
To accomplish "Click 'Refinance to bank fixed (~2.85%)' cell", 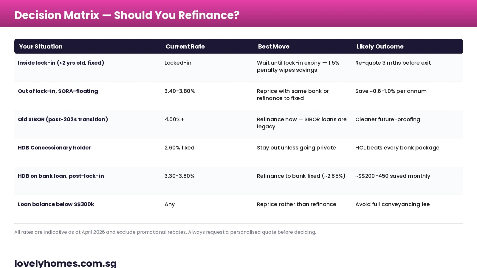I will (x=301, y=176).
